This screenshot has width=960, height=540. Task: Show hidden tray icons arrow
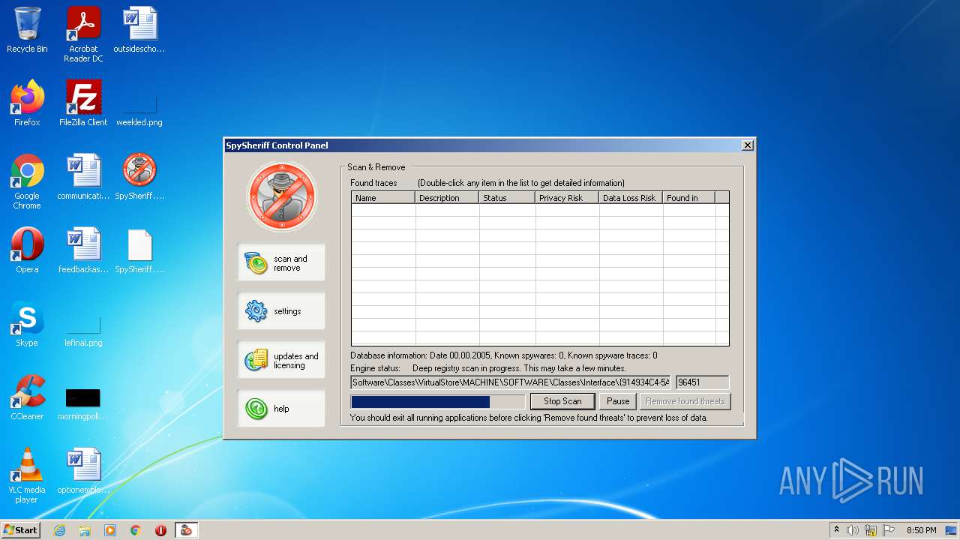(x=836, y=529)
